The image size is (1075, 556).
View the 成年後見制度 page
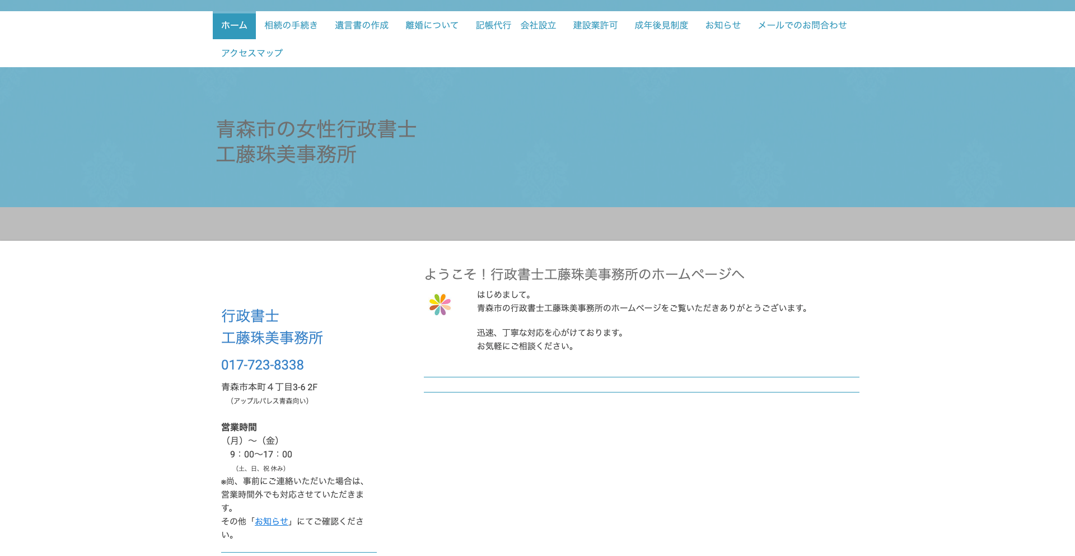click(661, 25)
